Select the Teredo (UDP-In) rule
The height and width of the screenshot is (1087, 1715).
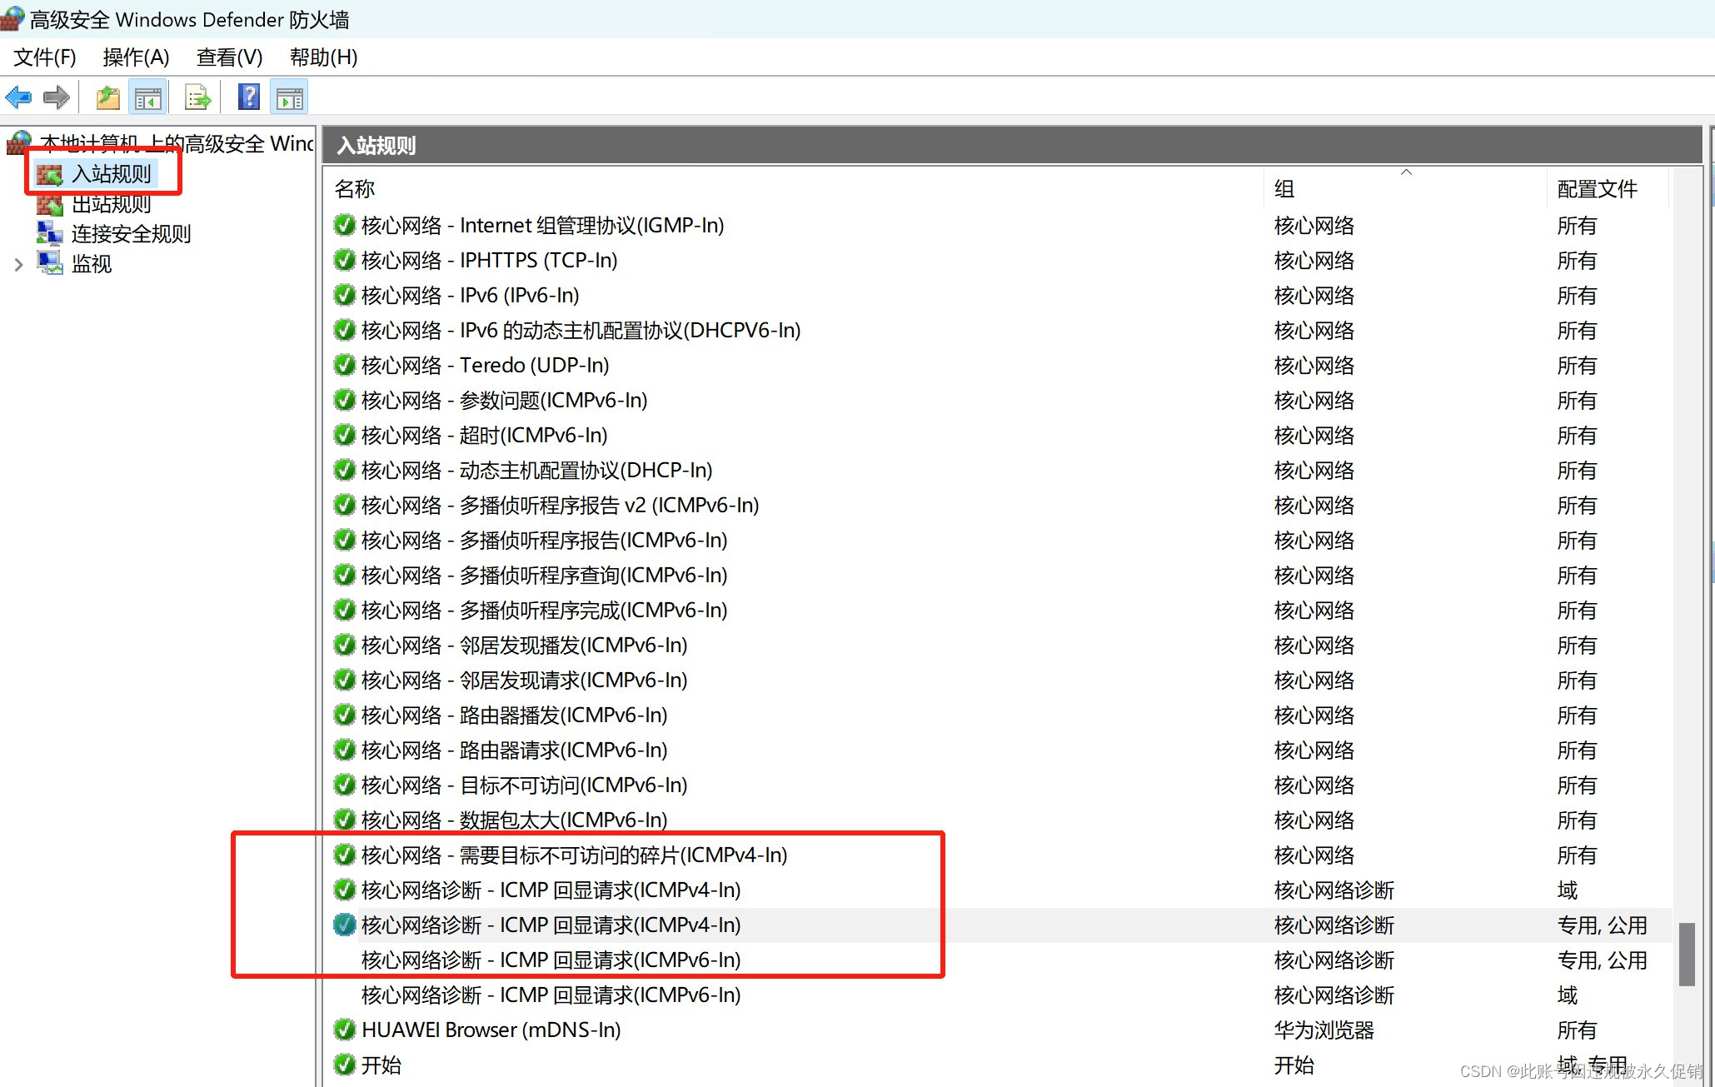[x=534, y=366]
